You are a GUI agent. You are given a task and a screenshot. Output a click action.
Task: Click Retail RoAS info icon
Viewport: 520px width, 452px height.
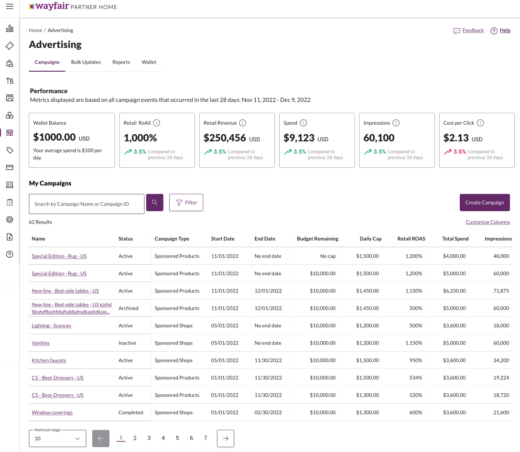(157, 123)
